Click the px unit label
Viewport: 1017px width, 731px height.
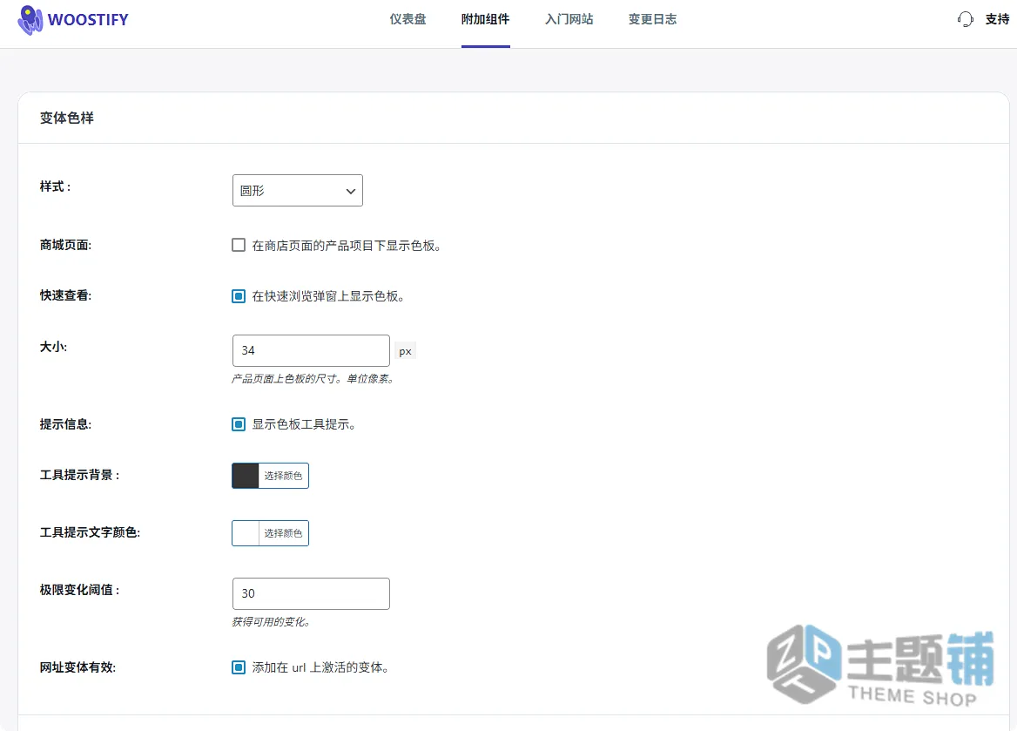coord(406,351)
